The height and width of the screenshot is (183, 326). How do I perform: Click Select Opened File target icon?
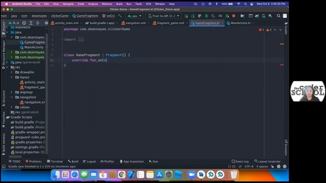point(24,23)
